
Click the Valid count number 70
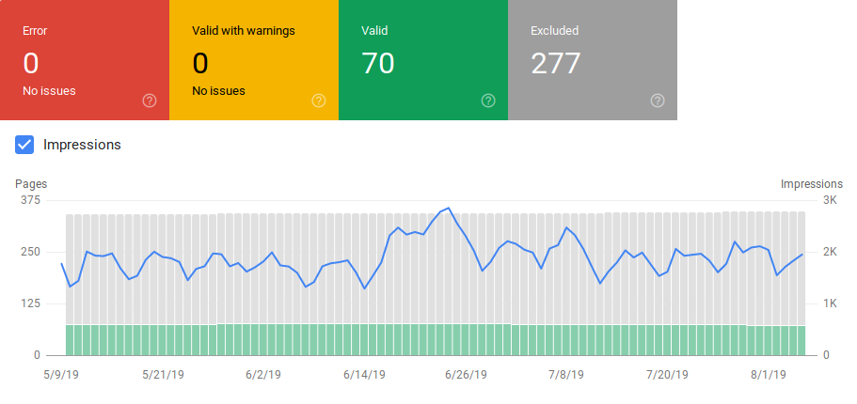tap(377, 63)
